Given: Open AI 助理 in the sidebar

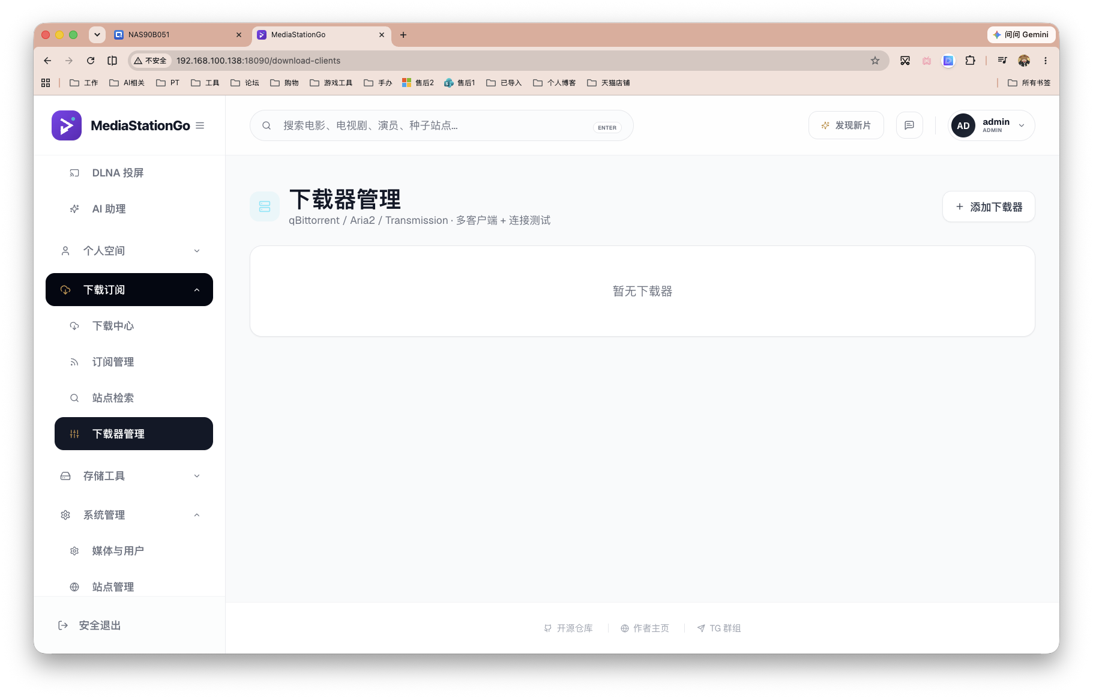Looking at the screenshot, I should [x=133, y=209].
